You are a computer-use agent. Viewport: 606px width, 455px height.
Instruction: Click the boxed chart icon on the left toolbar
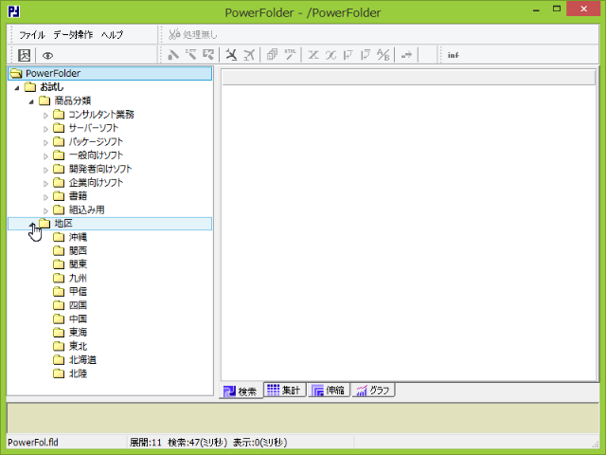coord(24,55)
